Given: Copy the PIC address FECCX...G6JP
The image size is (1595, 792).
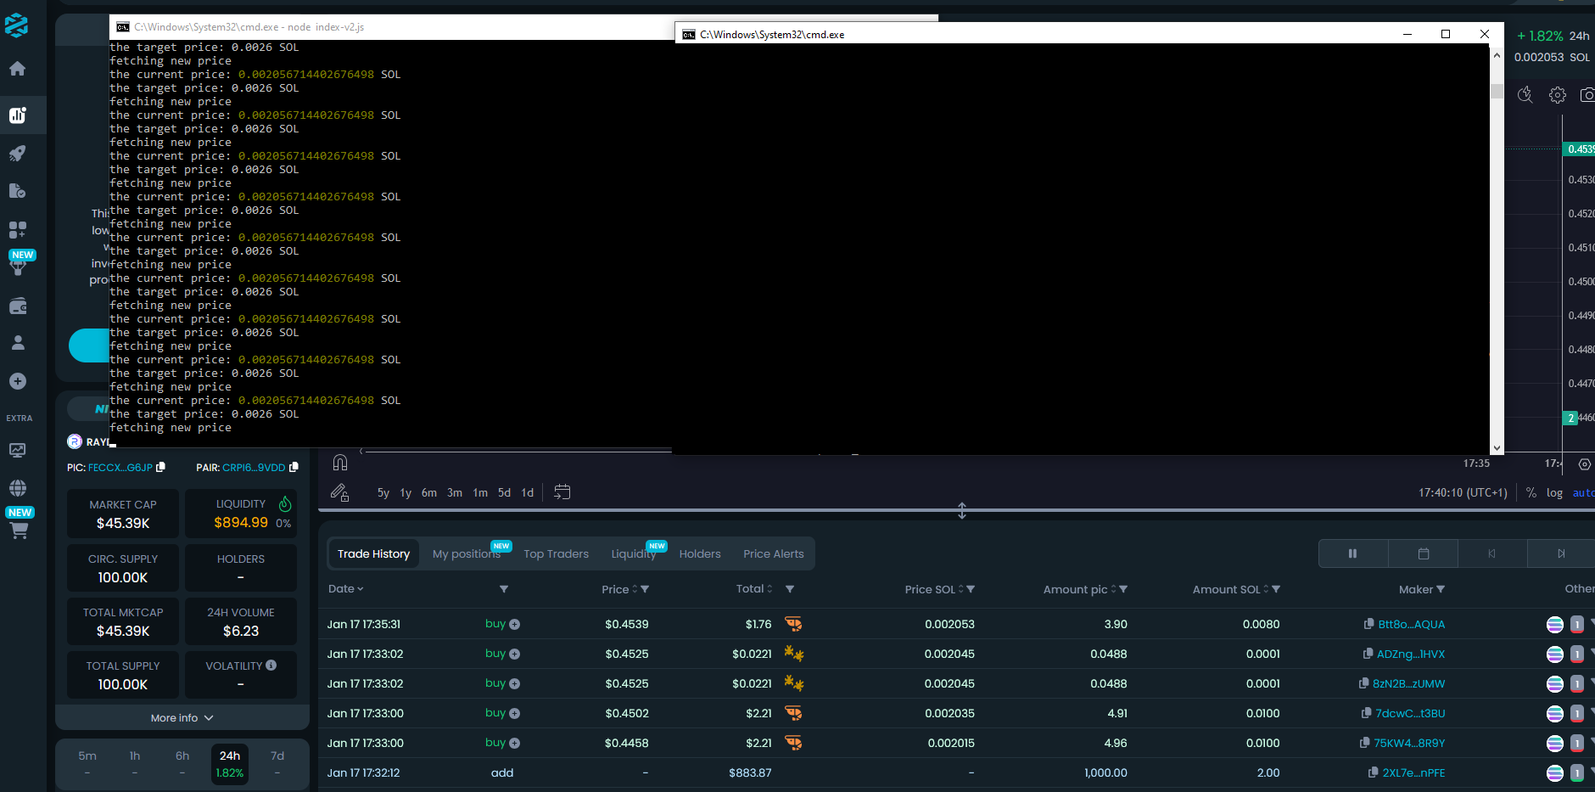Looking at the screenshot, I should (x=161, y=467).
